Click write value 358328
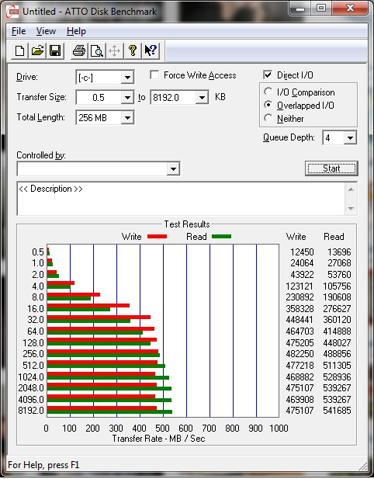 (x=300, y=308)
